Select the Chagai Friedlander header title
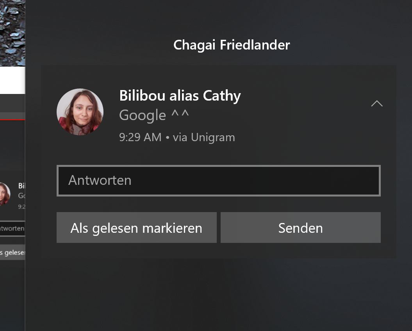 (232, 45)
